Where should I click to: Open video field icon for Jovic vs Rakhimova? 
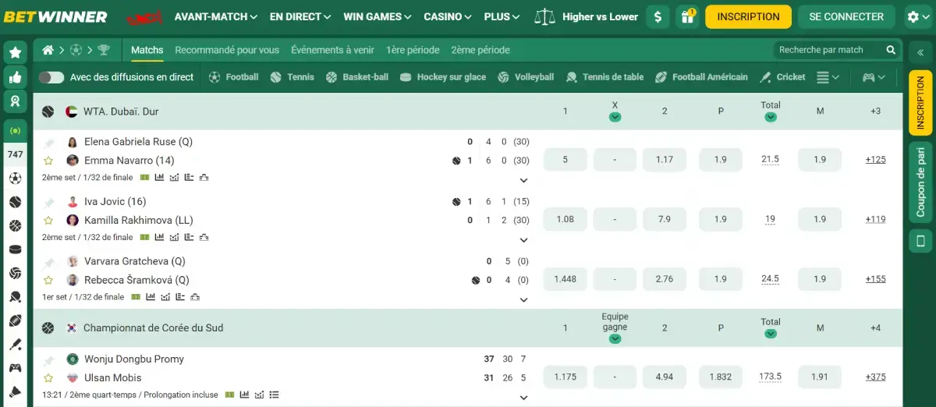pyautogui.click(x=144, y=237)
